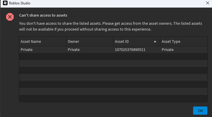Viewport: 212px width, 117px height.
Task: Sort by the Asset ID column header
Action: point(137,41)
